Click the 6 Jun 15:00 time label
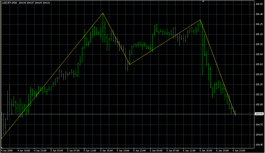The image size is (265, 153). [206, 151]
